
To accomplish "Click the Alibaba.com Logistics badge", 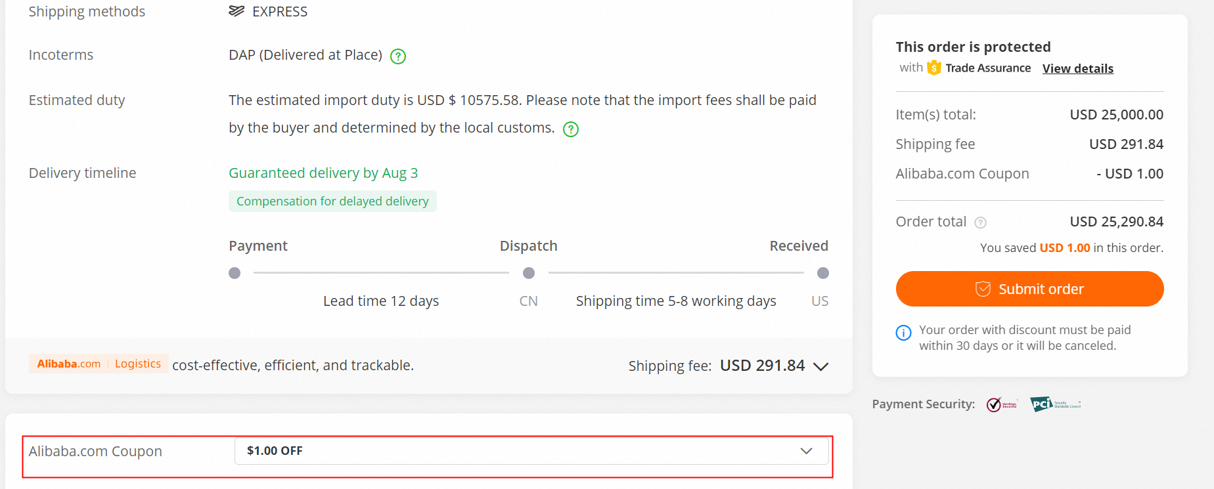I will 99,364.
